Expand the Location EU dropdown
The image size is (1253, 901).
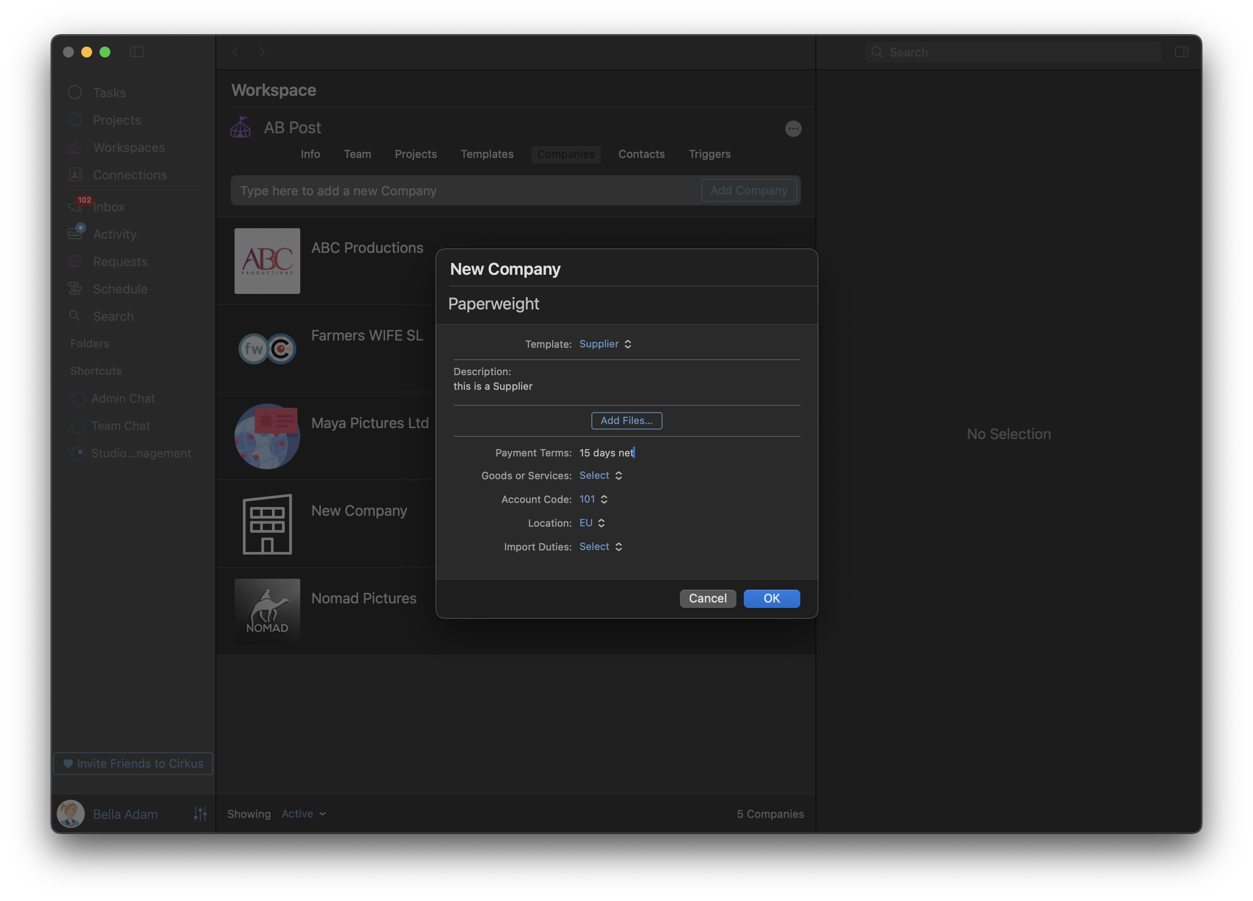click(592, 523)
